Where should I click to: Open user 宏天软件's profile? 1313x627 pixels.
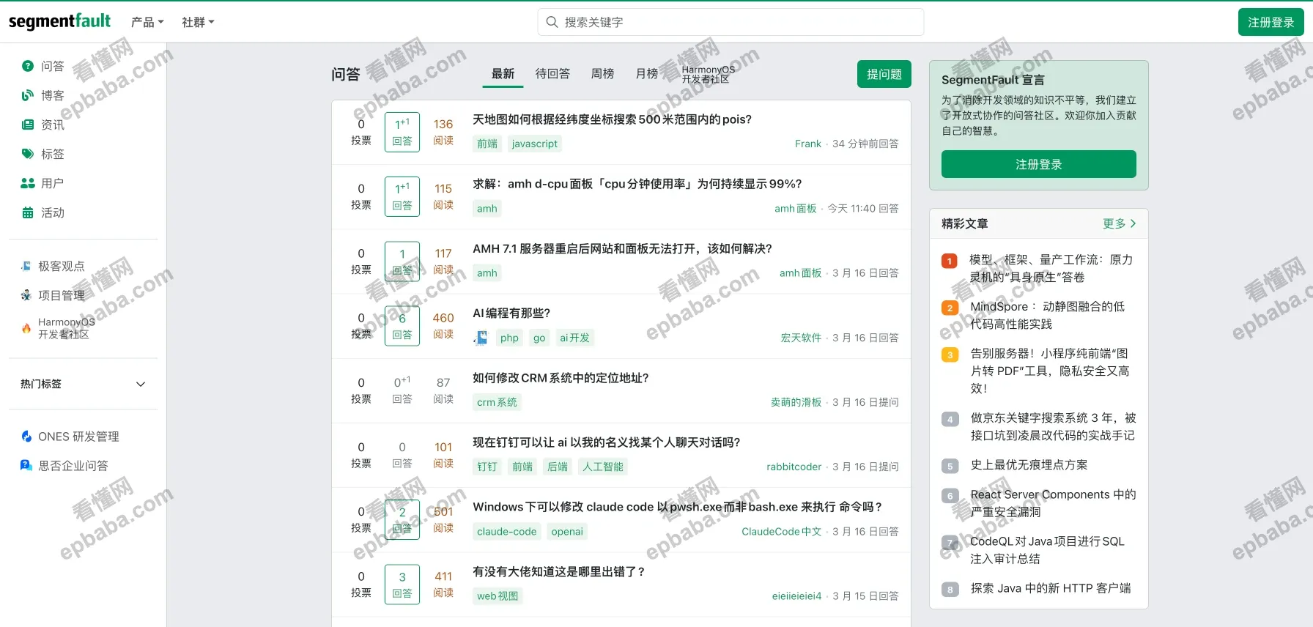pos(801,338)
